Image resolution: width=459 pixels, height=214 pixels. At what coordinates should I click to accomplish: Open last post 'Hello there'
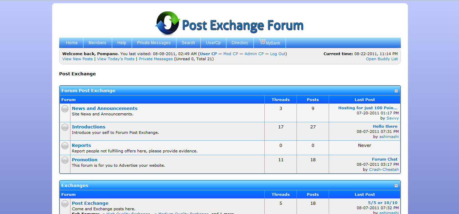385,126
